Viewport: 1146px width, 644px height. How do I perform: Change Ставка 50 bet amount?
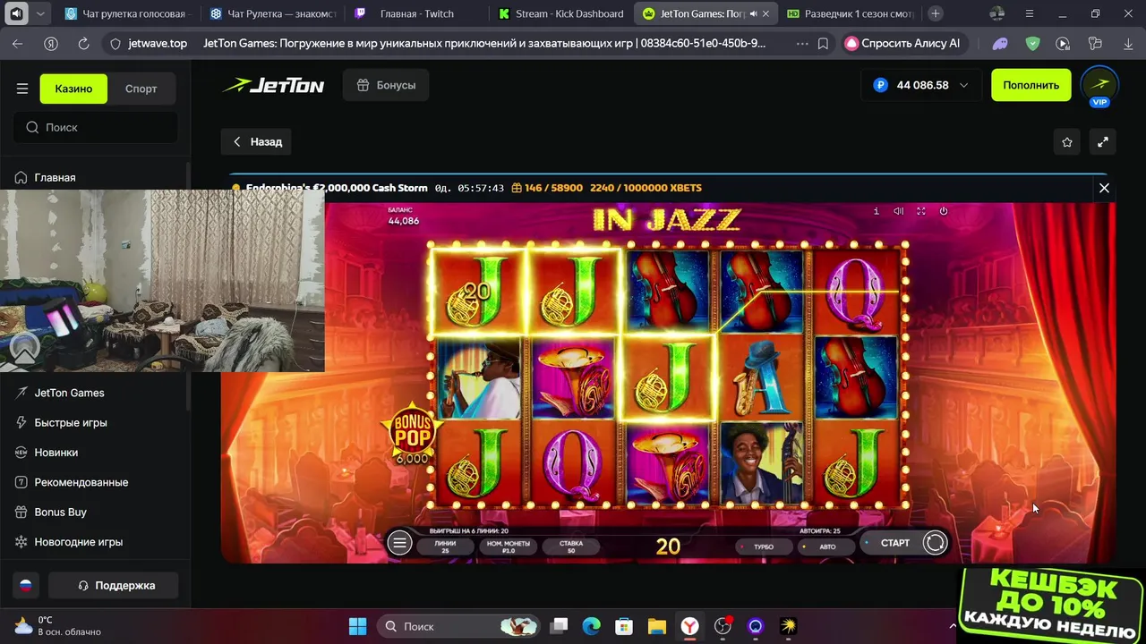click(571, 546)
